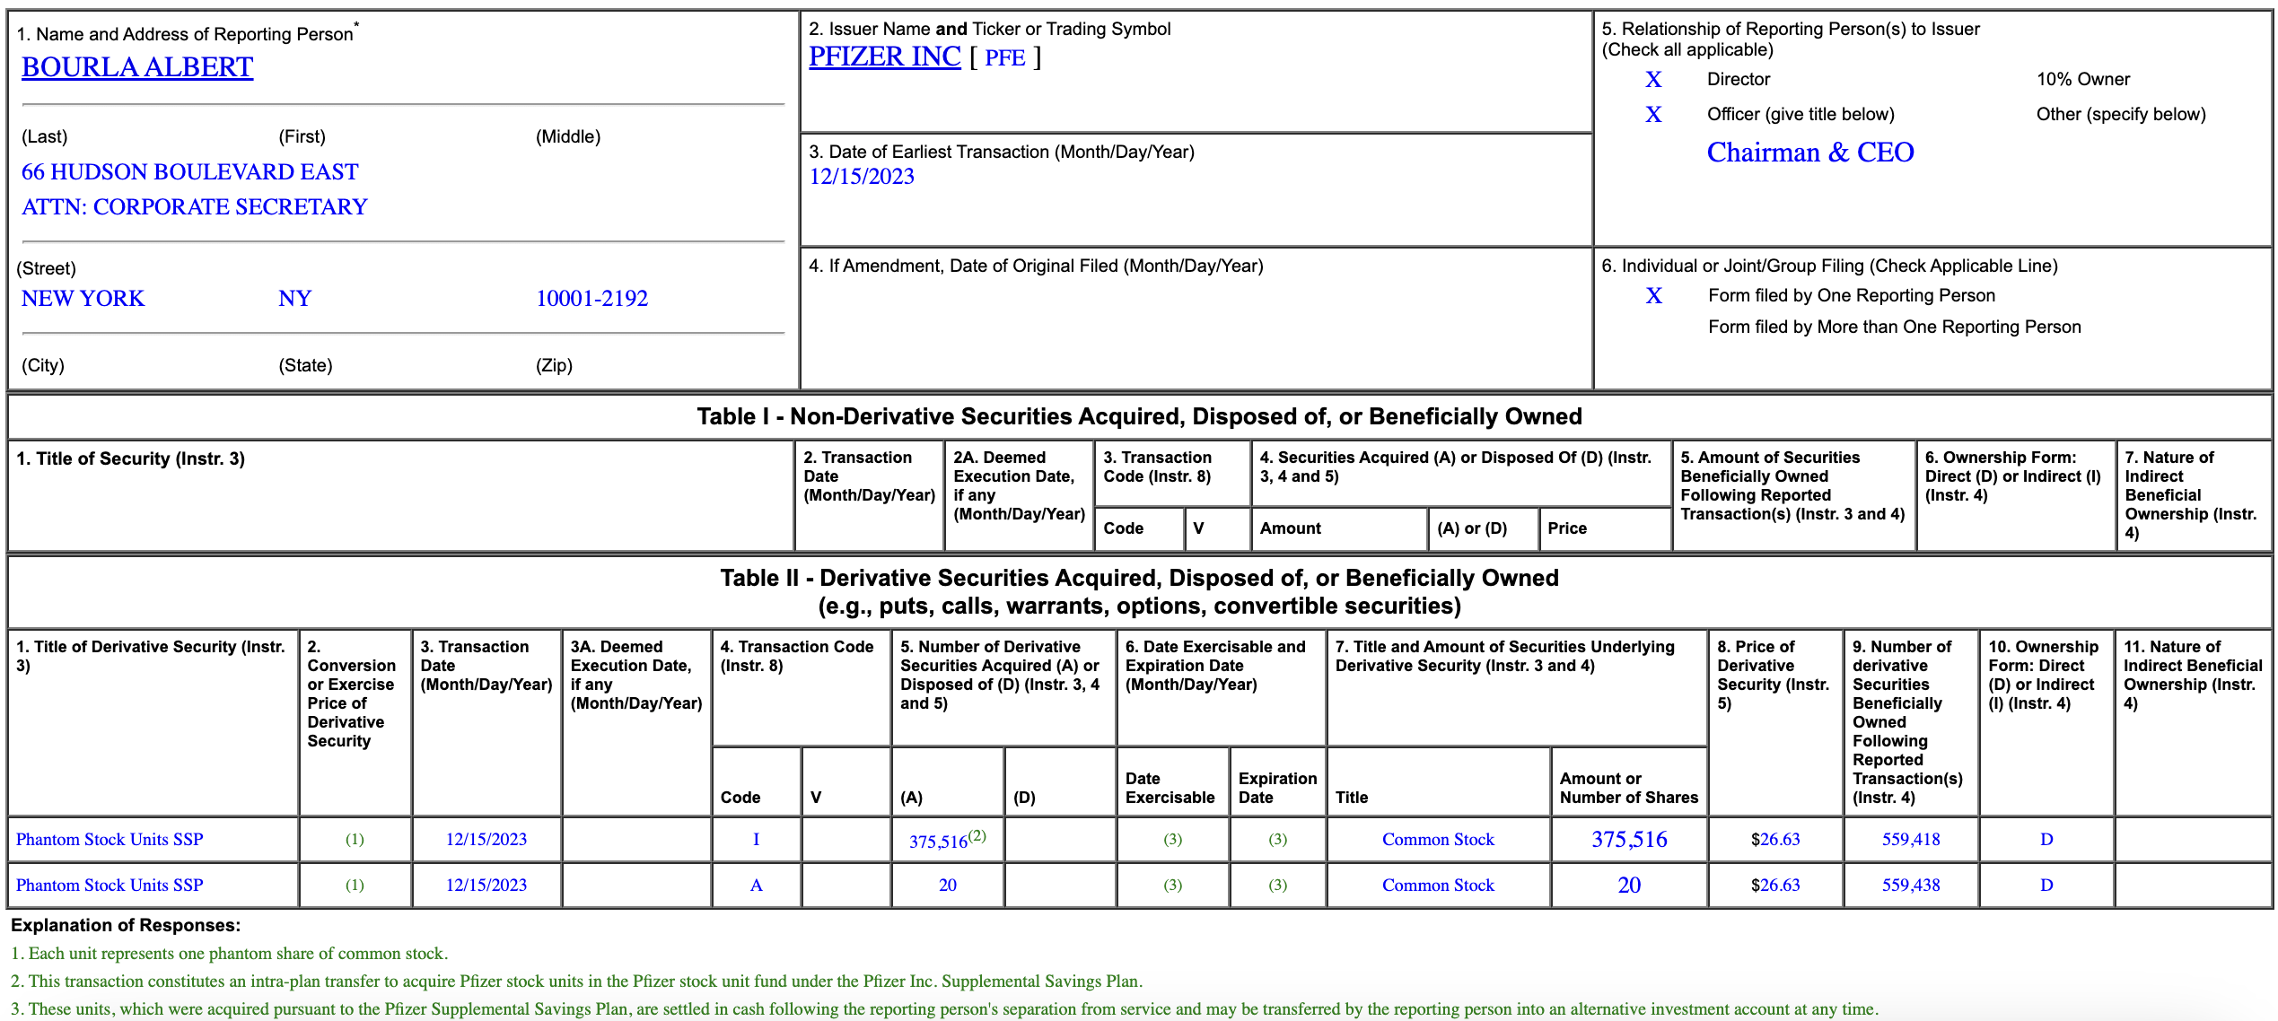The width and height of the screenshot is (2278, 1021).
Task: Click 559,418 beneficially owned value
Action: pos(1910,840)
